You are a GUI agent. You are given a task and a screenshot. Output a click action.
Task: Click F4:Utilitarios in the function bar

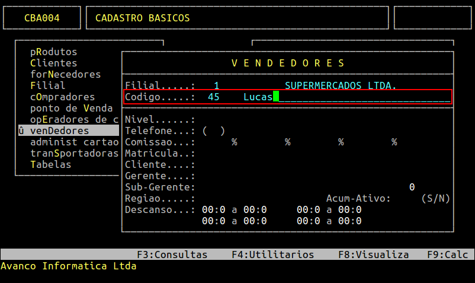pos(272,255)
